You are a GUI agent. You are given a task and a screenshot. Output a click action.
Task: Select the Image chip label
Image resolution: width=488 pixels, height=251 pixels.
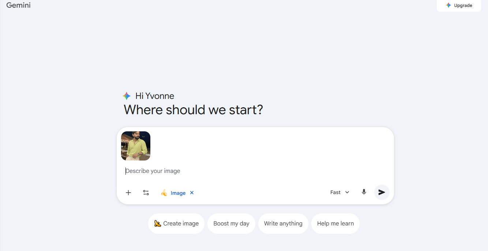[178, 193]
